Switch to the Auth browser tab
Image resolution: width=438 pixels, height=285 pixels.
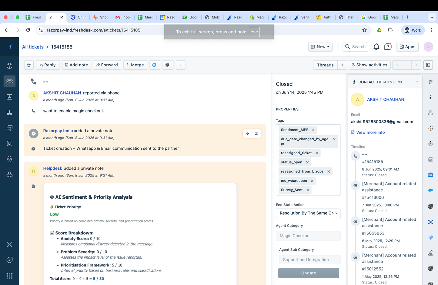[x=324, y=17]
